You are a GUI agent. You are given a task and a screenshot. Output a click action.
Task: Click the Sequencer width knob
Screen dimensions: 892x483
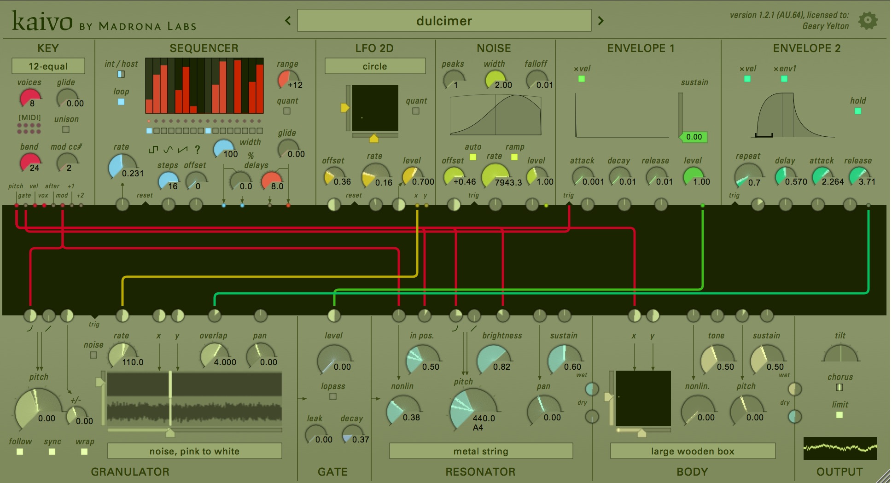click(x=224, y=149)
